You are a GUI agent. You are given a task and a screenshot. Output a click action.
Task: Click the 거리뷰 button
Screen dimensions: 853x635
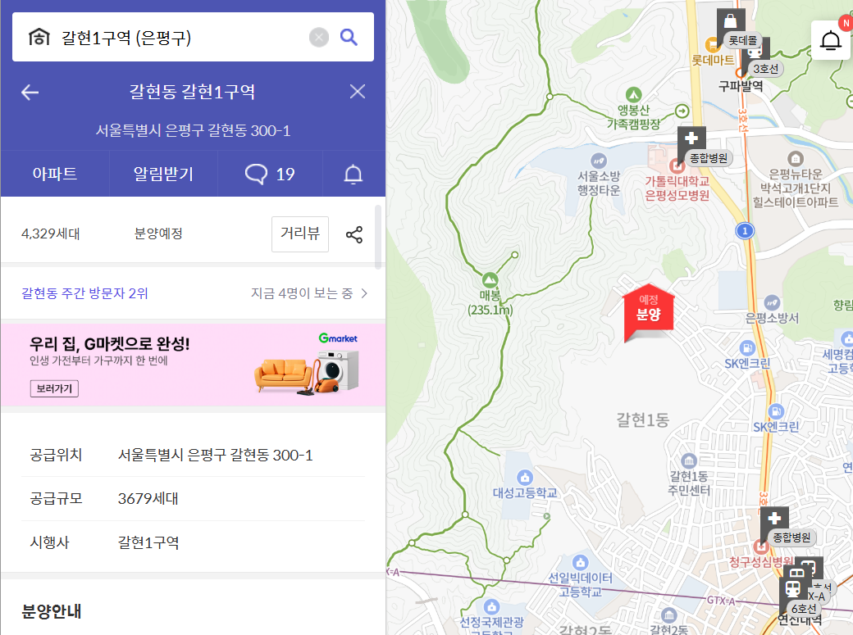299,234
